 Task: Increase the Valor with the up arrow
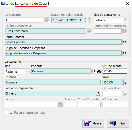(125, 81)
